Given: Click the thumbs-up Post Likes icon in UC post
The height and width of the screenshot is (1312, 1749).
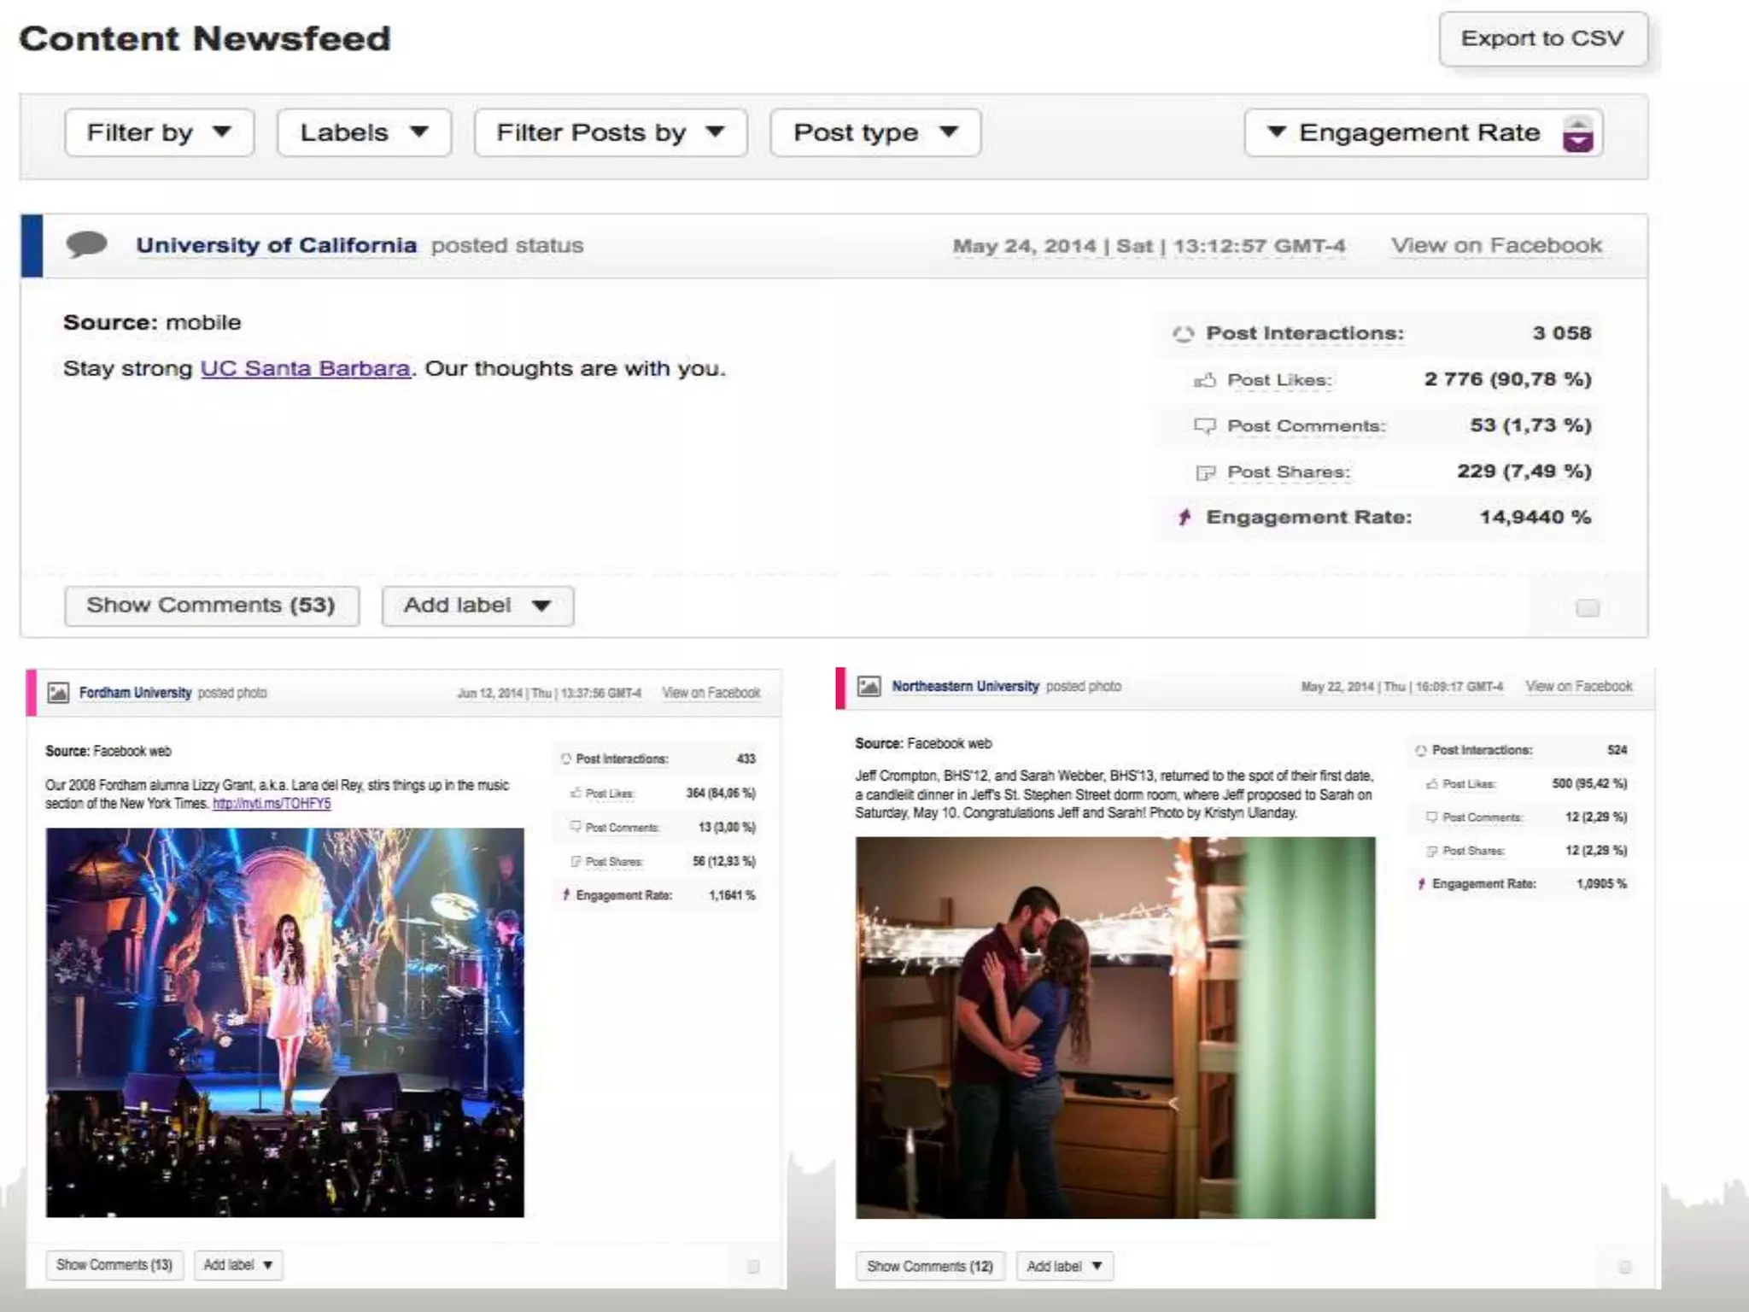Looking at the screenshot, I should (1204, 380).
